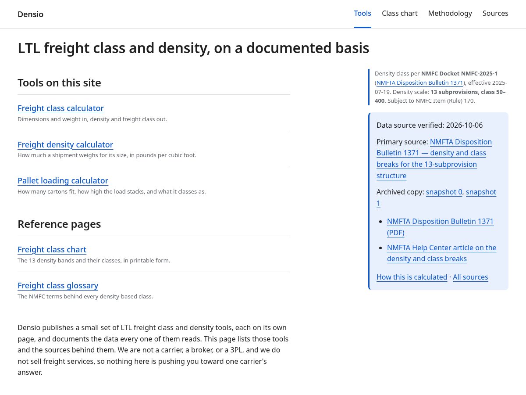Open the Densio home logo link
The width and height of the screenshot is (526, 395).
[x=30, y=14]
